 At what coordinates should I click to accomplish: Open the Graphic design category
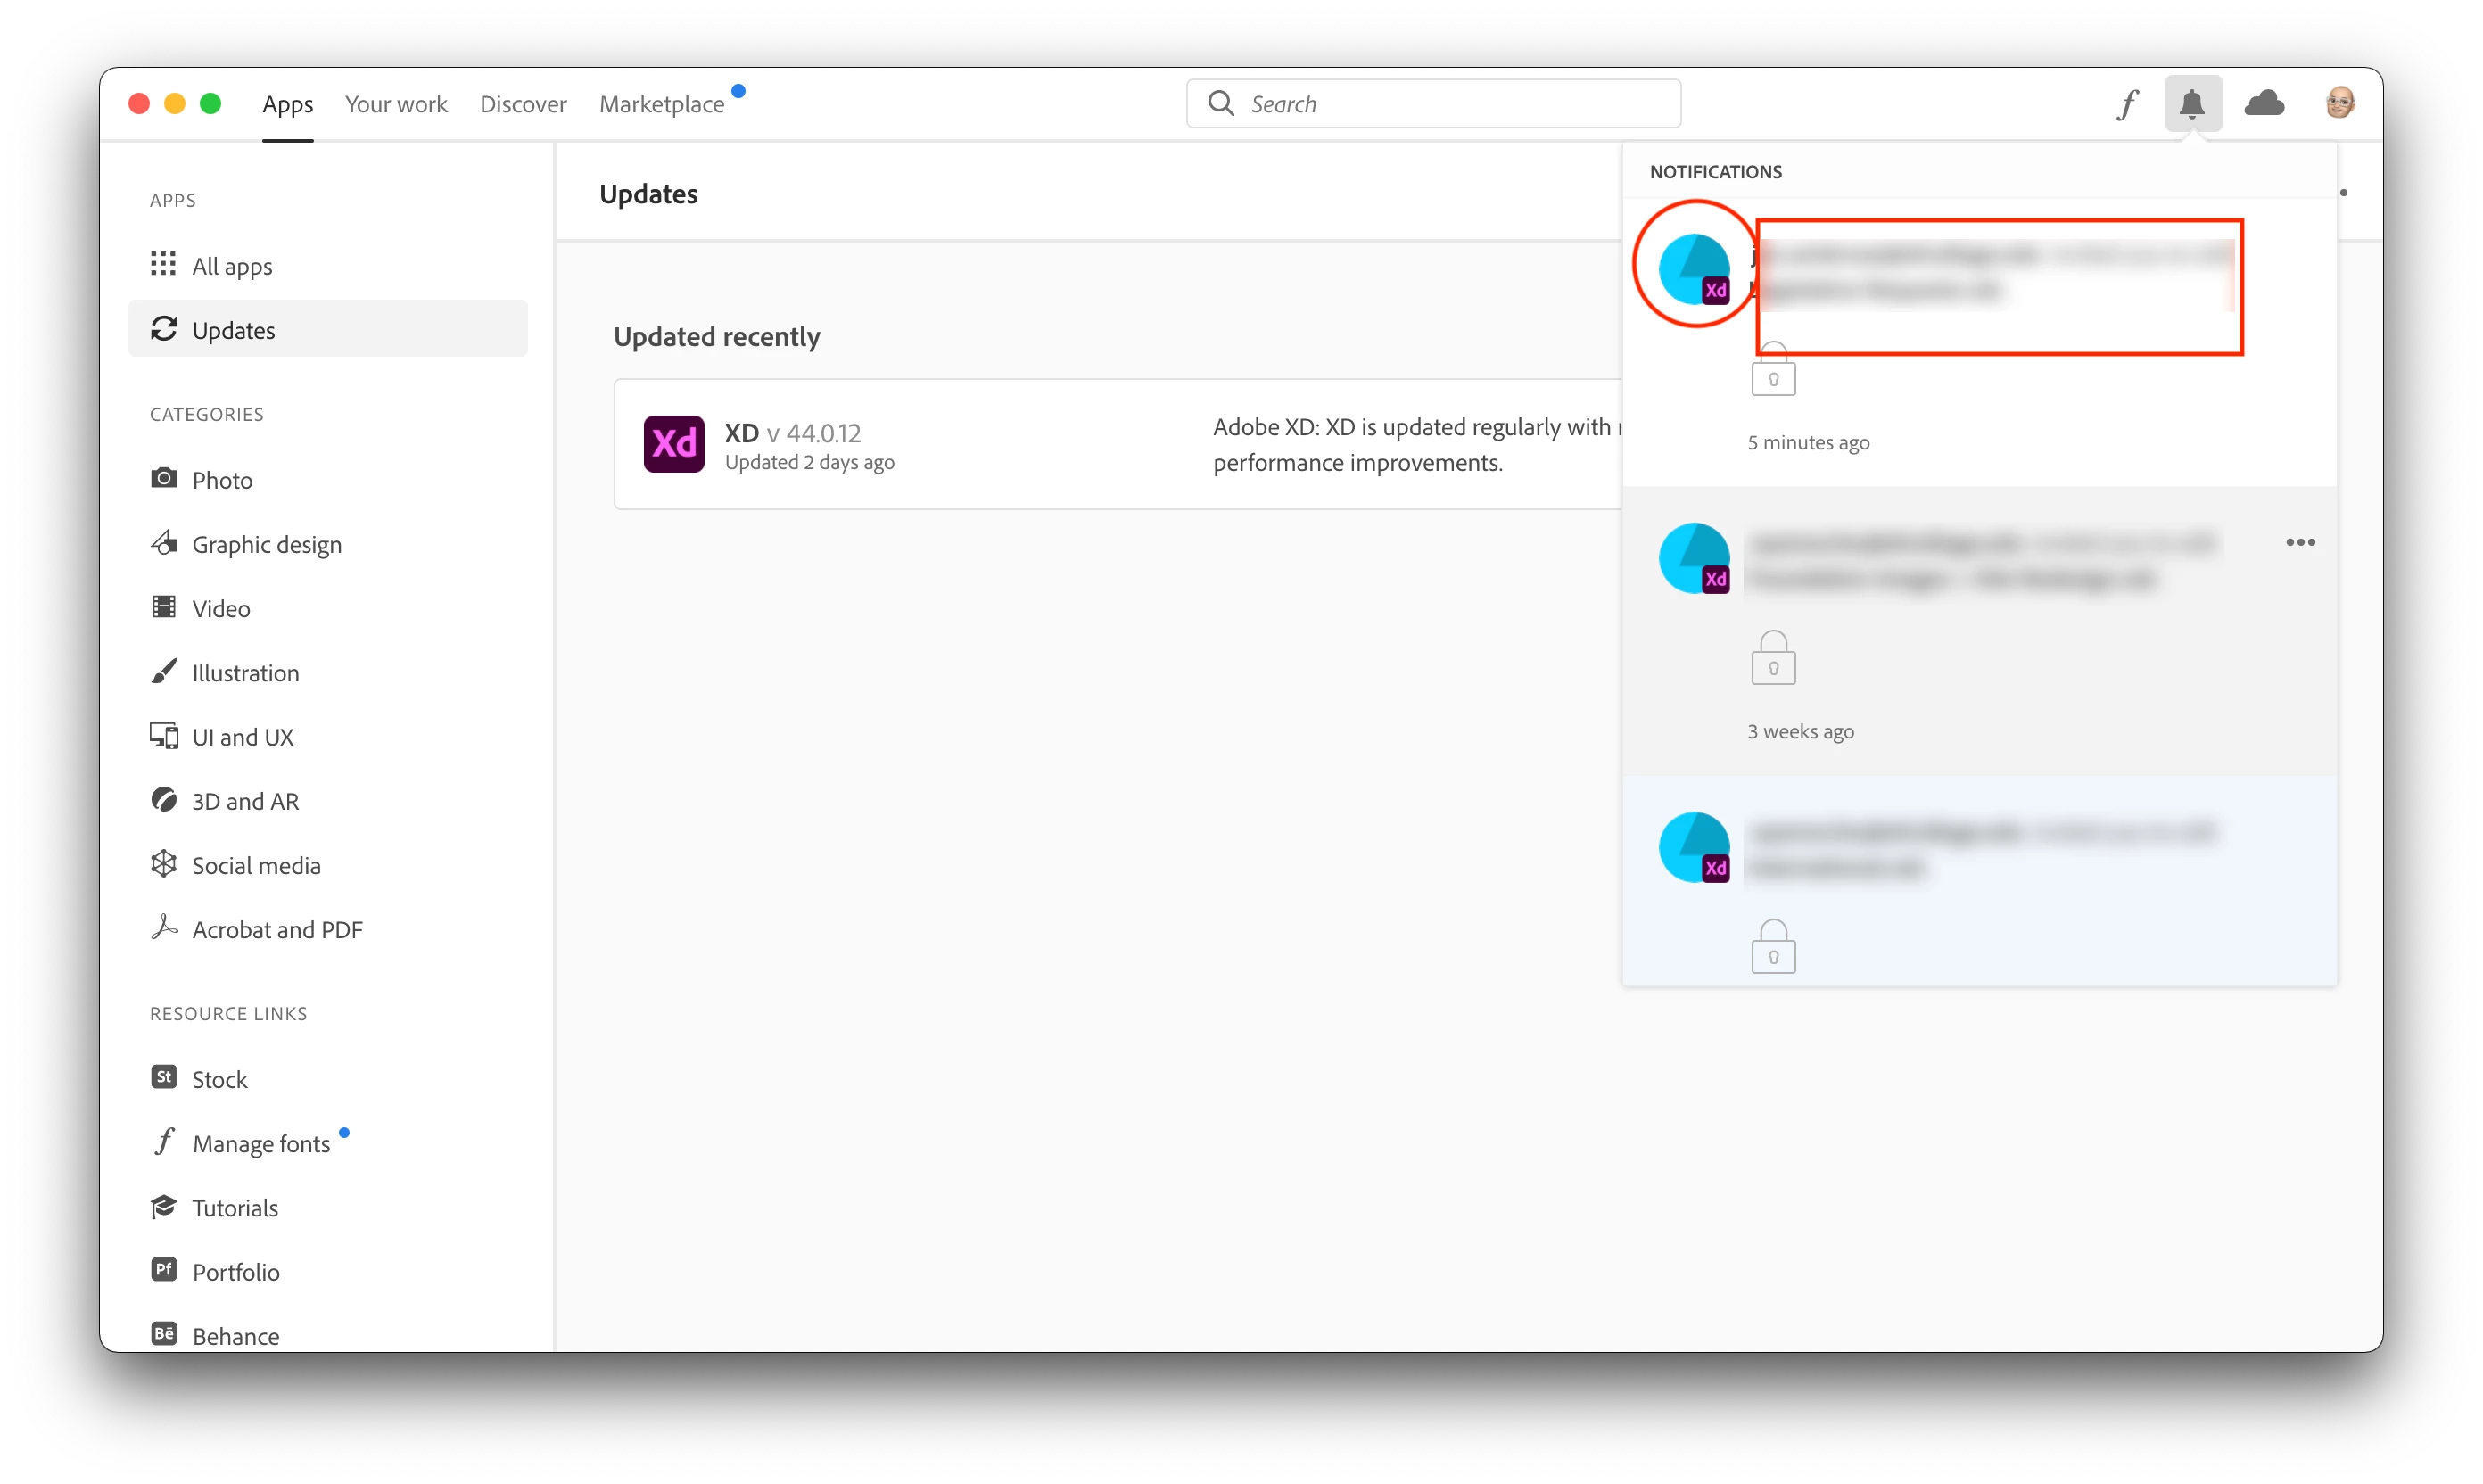pyautogui.click(x=266, y=544)
